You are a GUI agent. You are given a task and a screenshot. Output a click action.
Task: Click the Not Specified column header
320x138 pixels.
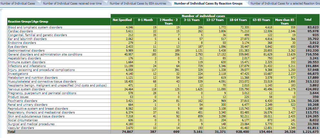pos(122,20)
